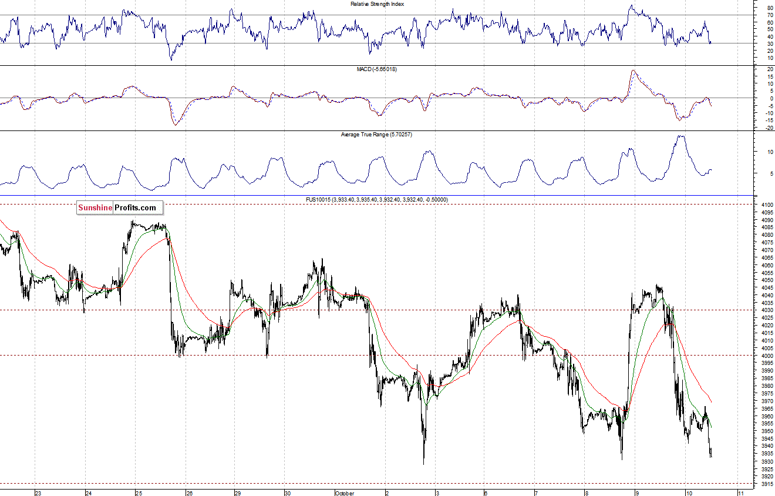
Task: Select date label 23 on time axis
Action: coord(38,493)
